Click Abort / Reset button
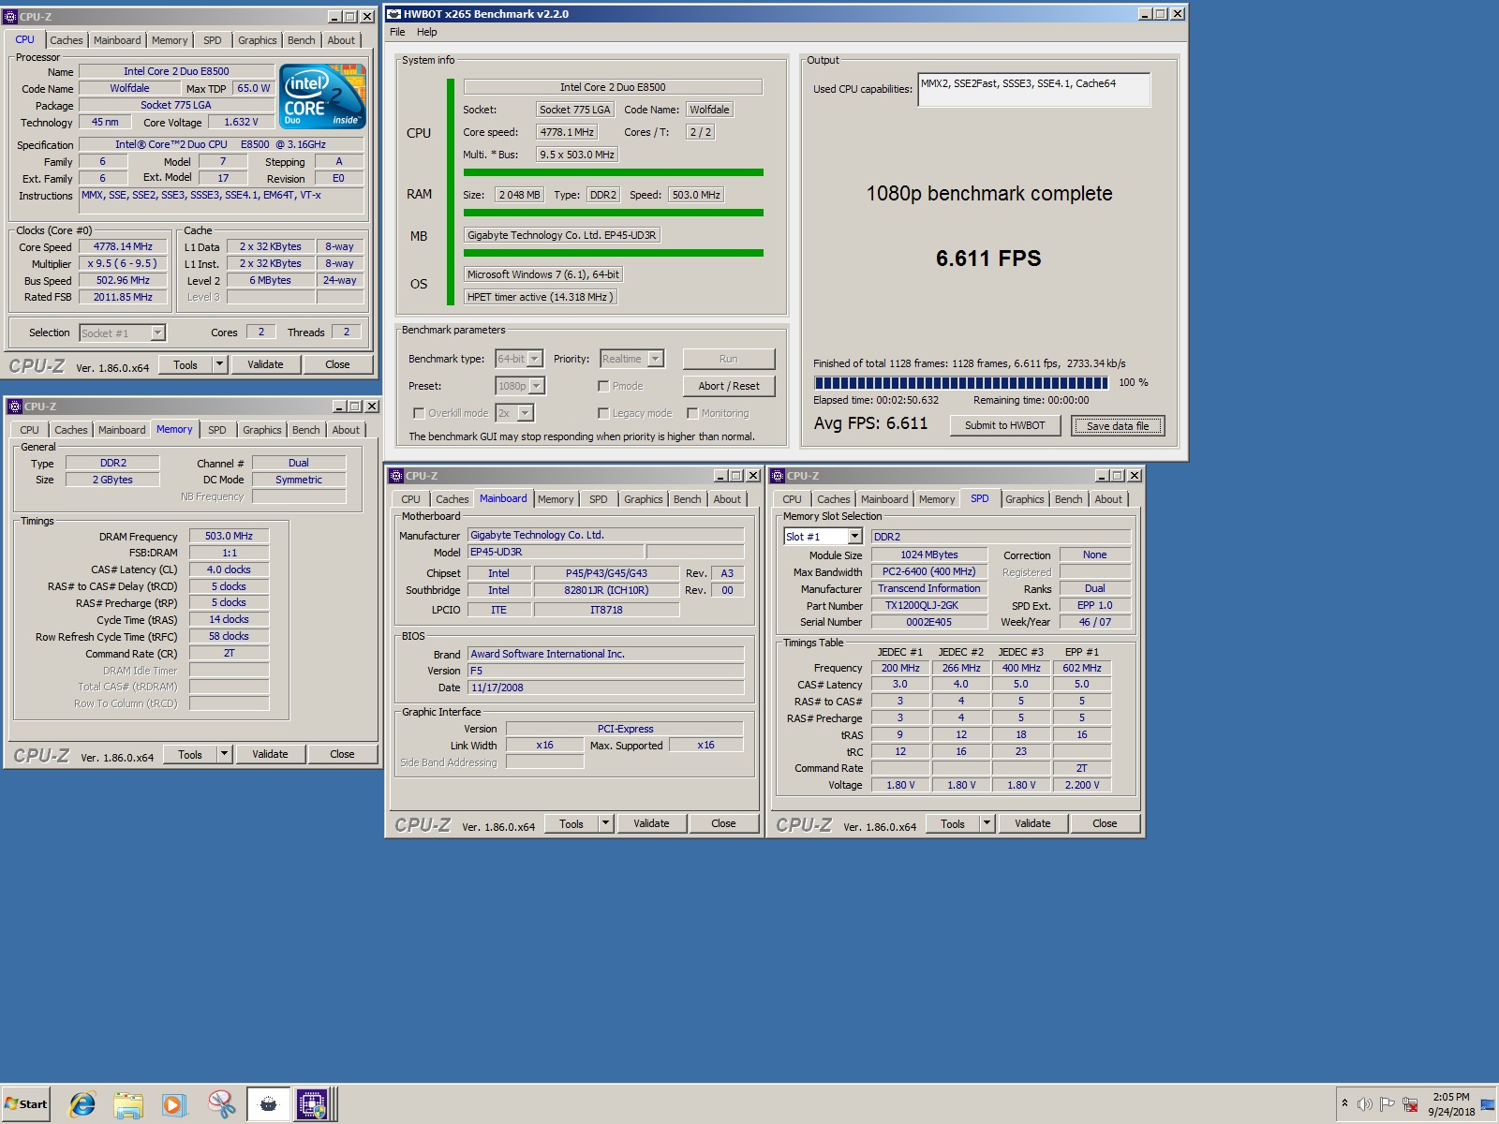The height and width of the screenshot is (1124, 1499). [729, 386]
